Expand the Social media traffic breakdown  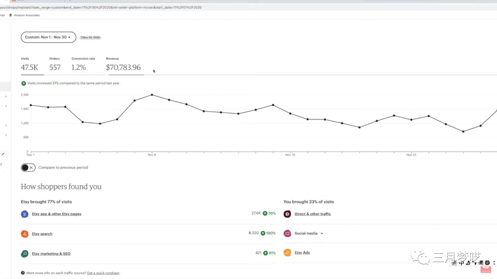322,233
